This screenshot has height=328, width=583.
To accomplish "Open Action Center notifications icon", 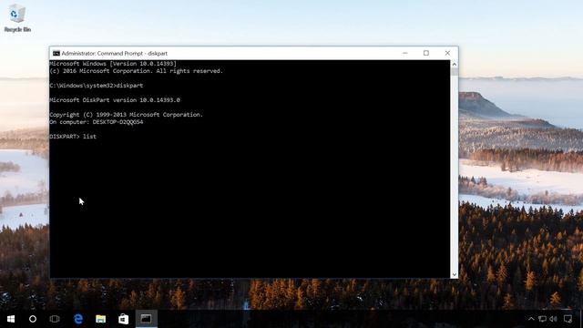I will (x=568, y=319).
